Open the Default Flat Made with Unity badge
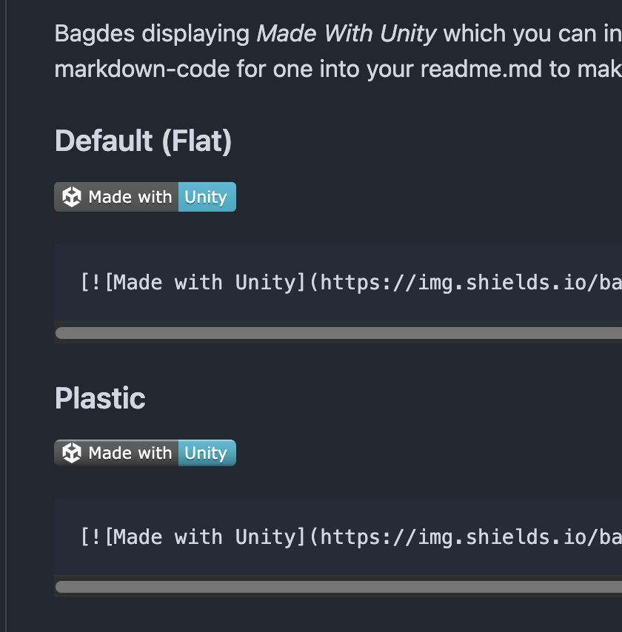 click(145, 197)
